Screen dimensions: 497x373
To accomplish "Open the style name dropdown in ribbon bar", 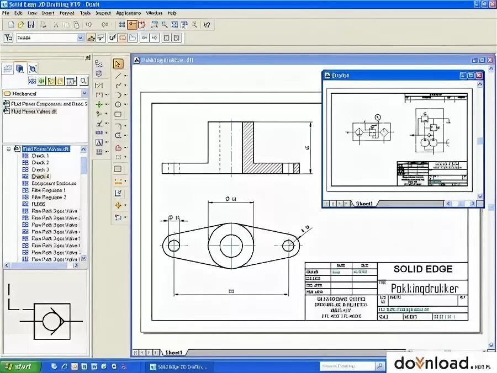I will (81, 38).
